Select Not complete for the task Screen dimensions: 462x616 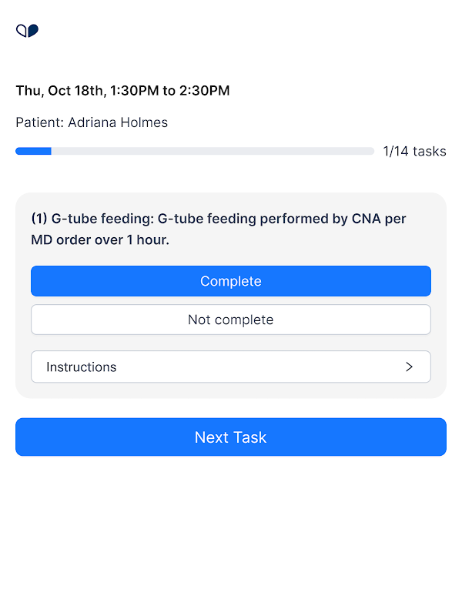[x=231, y=320]
